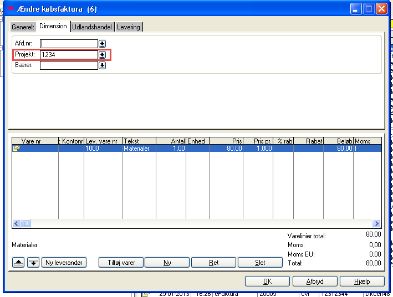Click the Lev. vare nr column header
This screenshot has width=393, height=297.
[103, 141]
